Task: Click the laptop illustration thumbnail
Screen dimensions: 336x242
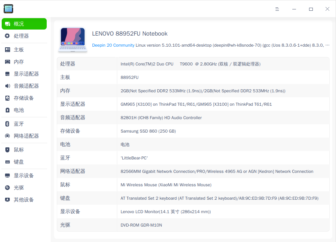Action: click(73, 40)
